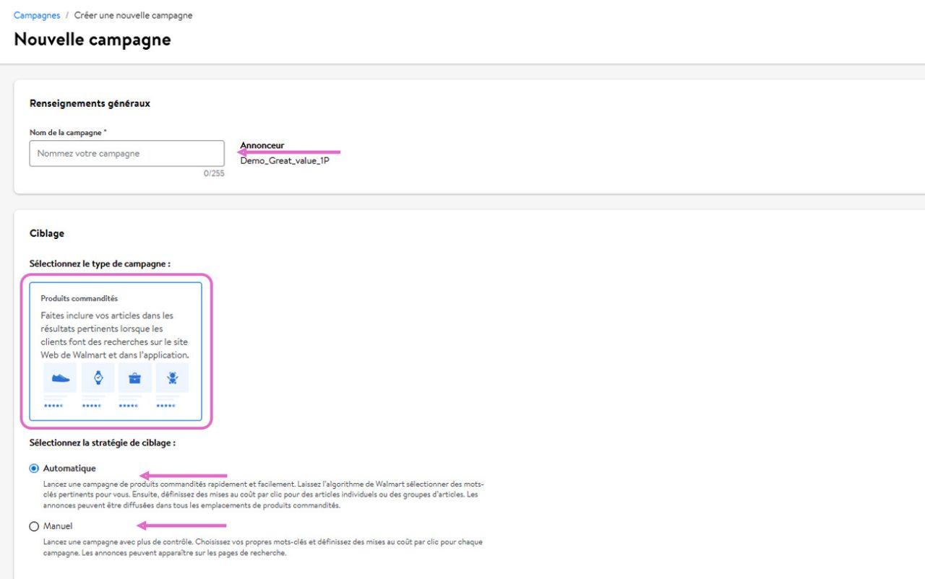The image size is (925, 579).
Task: Open the Campagnes breadcrumb link
Action: 37,15
